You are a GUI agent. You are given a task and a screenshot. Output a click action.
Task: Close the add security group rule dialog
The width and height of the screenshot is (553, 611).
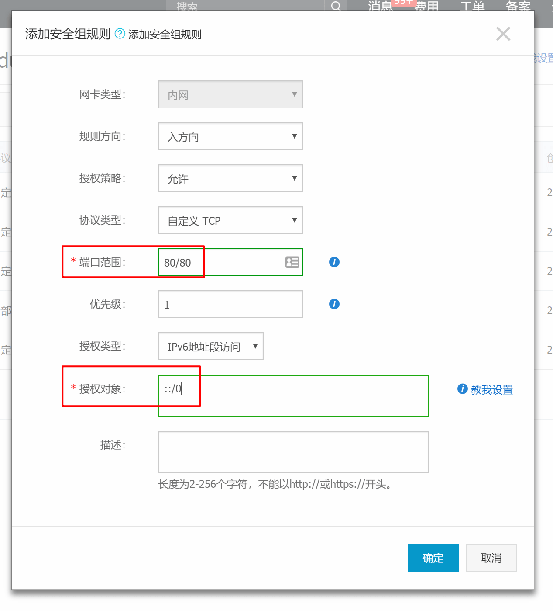tap(503, 34)
